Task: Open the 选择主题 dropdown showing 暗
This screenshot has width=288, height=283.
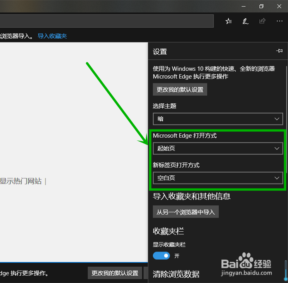Action: tap(218, 119)
